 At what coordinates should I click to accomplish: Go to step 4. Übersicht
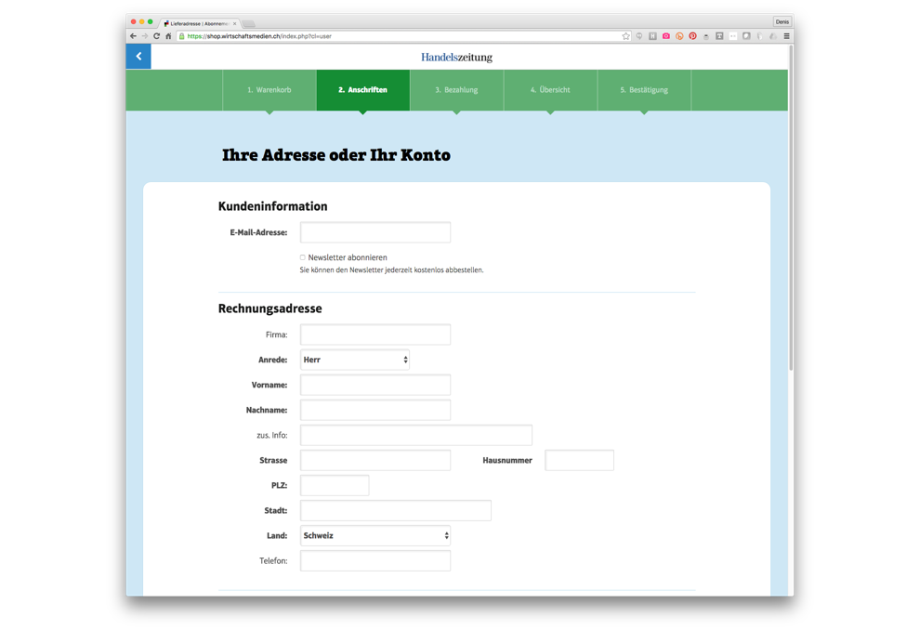pos(550,90)
